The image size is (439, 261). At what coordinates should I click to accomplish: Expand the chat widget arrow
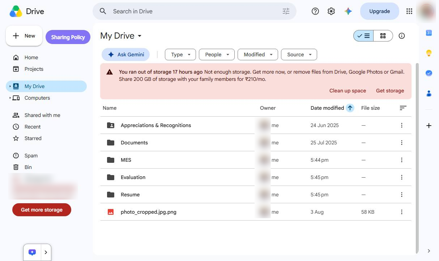46,252
